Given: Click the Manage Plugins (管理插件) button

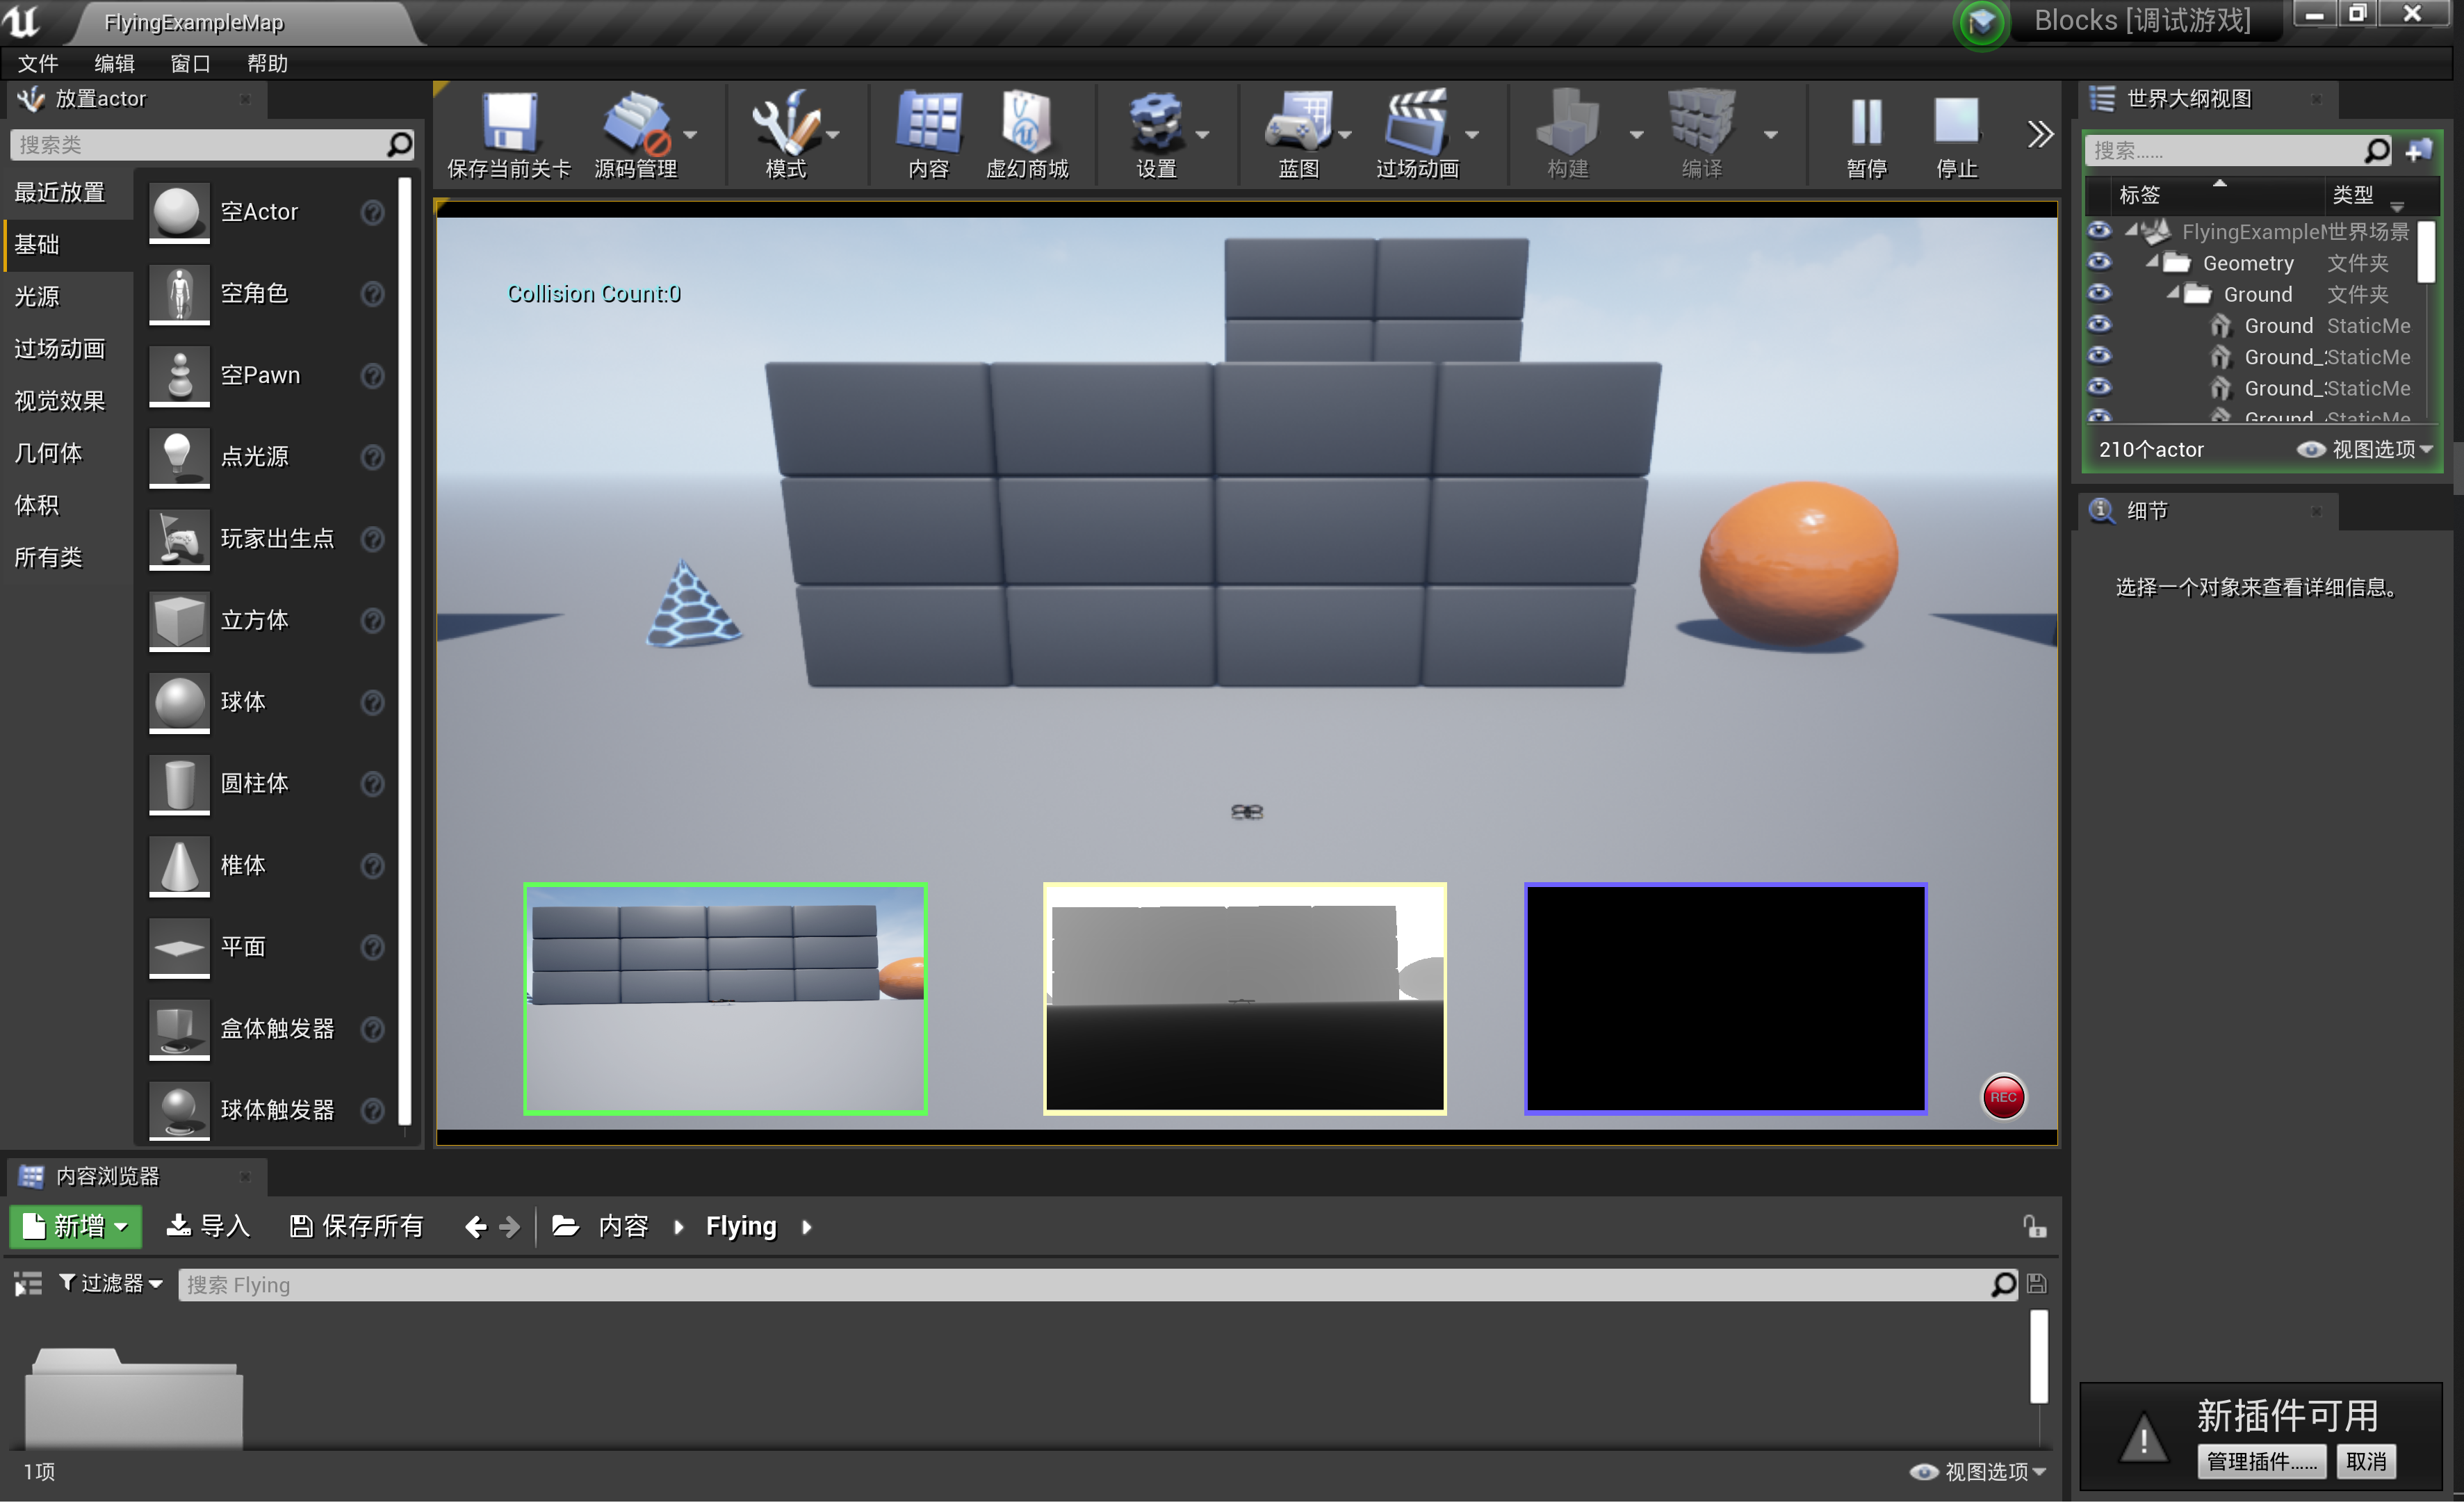Looking at the screenshot, I should pos(2260,1461).
